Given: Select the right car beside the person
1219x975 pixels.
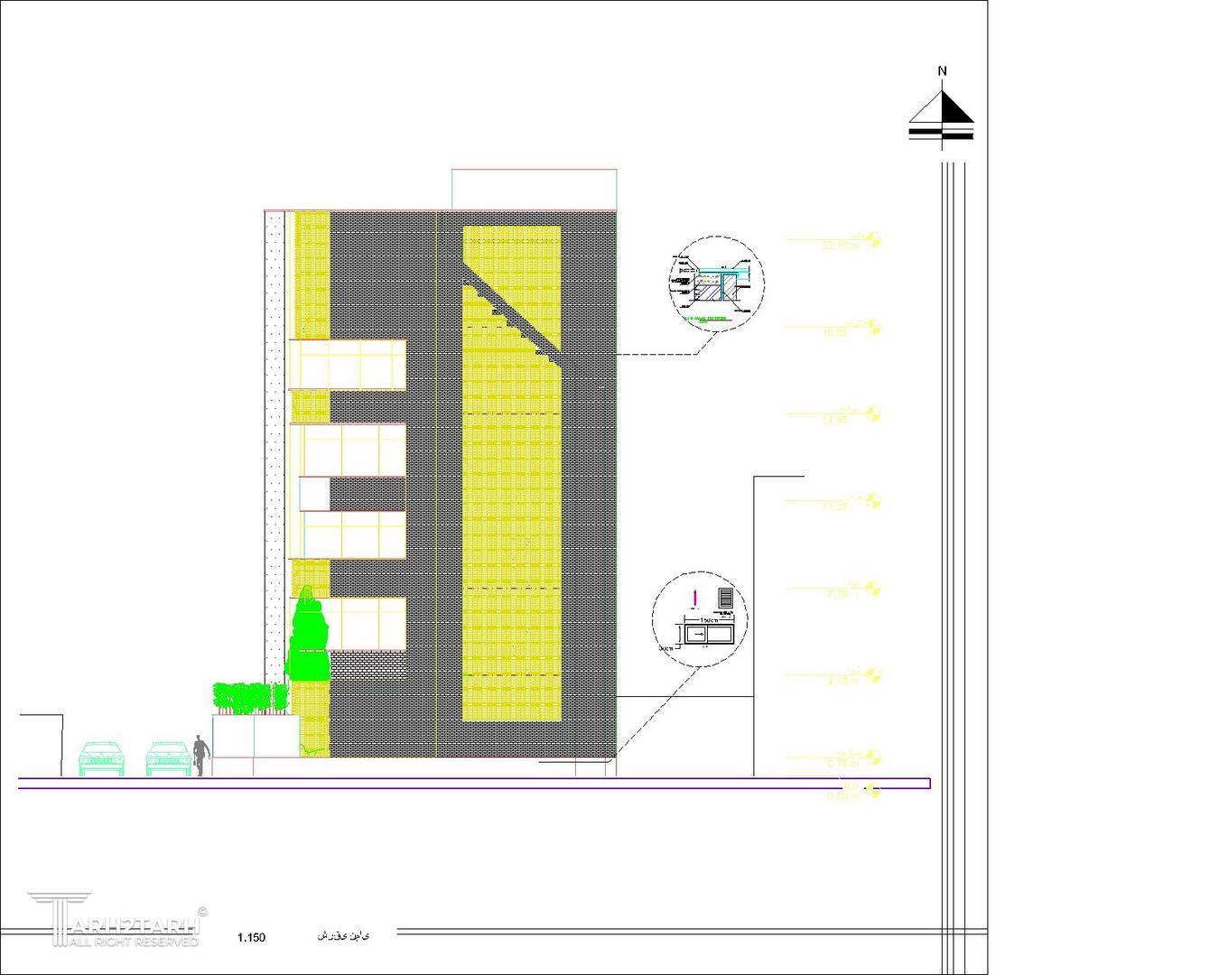Looking at the screenshot, I should pyautogui.click(x=168, y=758).
